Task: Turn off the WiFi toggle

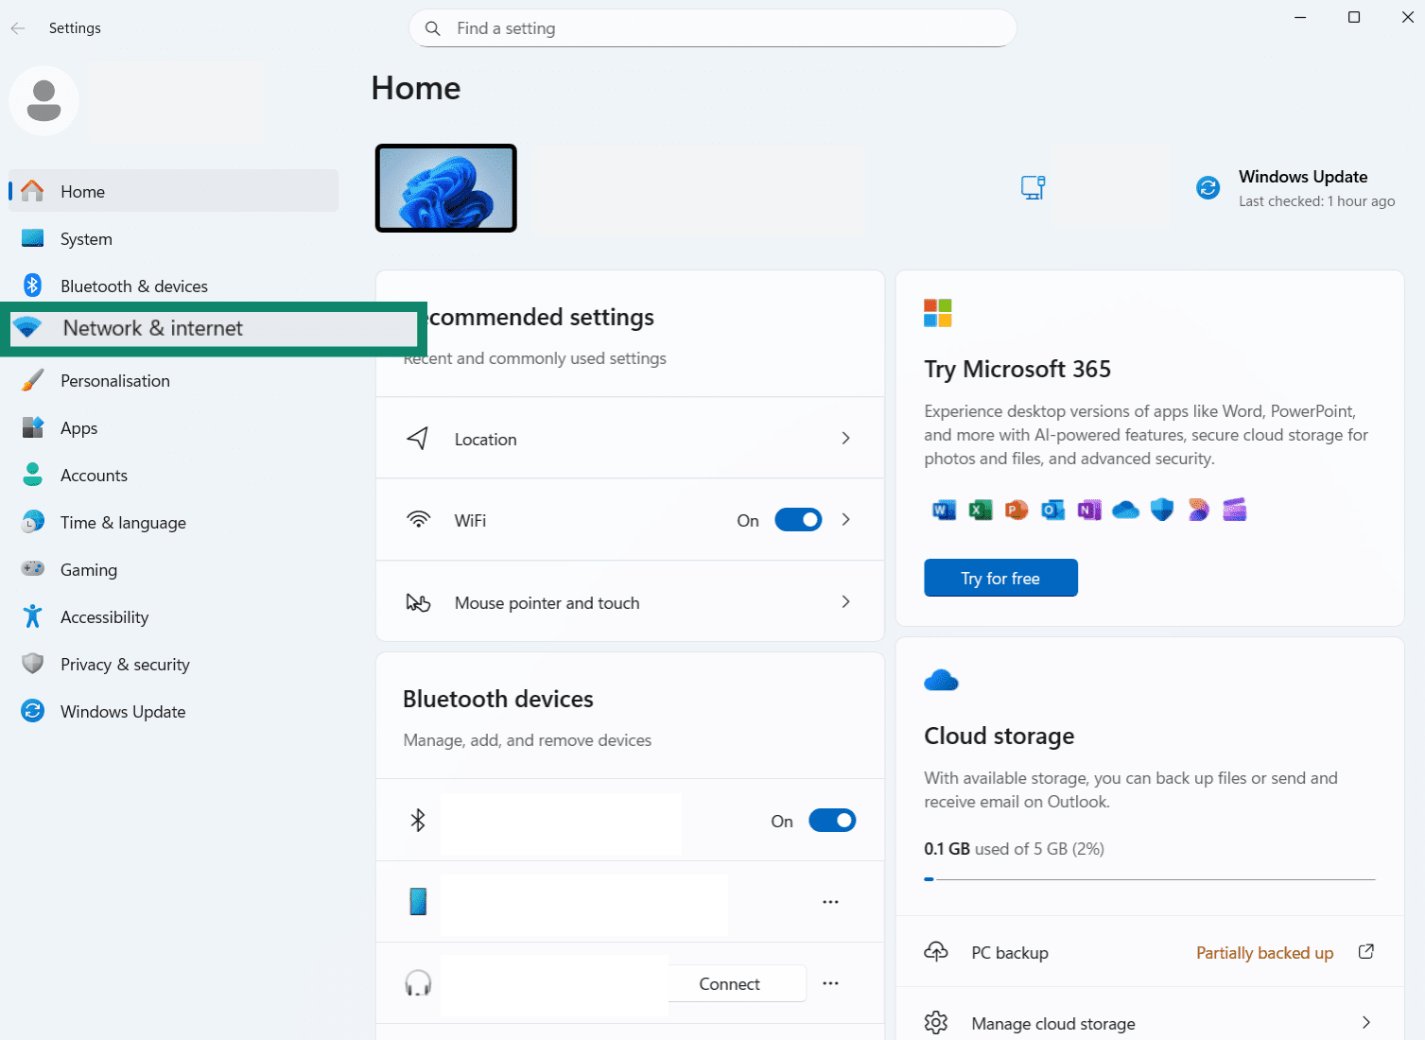Action: [x=798, y=520]
